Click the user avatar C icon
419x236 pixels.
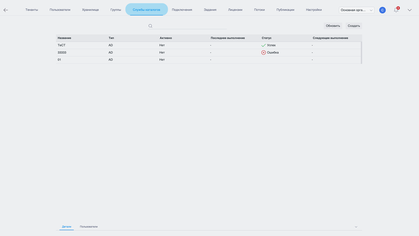coord(382,10)
